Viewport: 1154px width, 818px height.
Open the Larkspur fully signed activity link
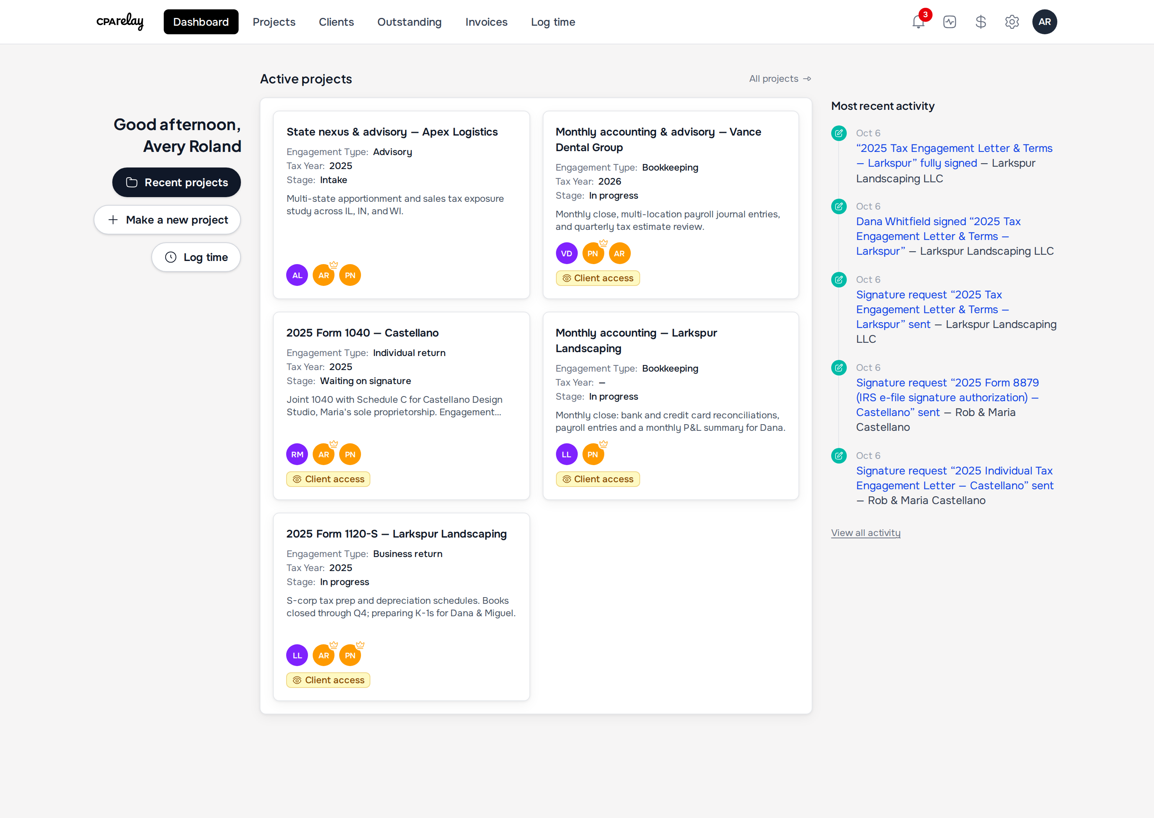954,156
